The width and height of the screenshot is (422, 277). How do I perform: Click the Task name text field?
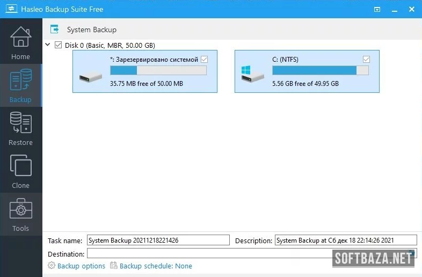pyautogui.click(x=158, y=240)
